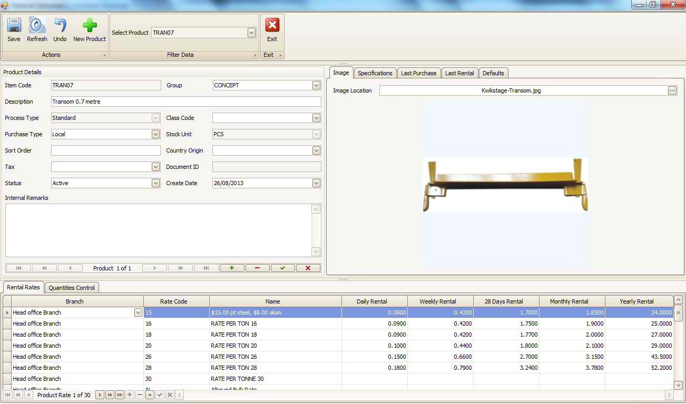The width and height of the screenshot is (686, 404).
Task: Select the Rental Rates tab
Action: click(23, 287)
